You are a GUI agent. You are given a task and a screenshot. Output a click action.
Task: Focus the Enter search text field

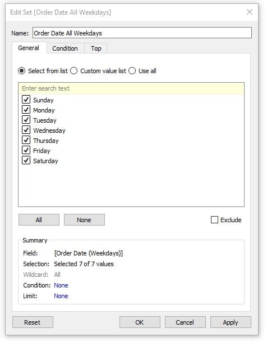[131, 88]
